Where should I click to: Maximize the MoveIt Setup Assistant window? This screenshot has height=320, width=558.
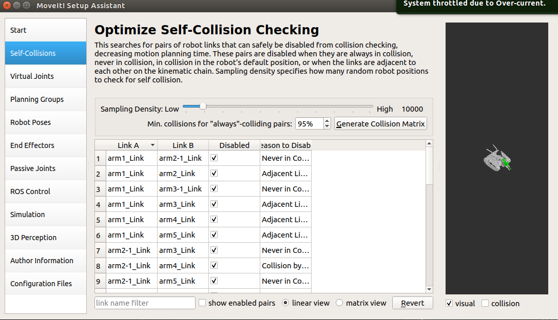[26, 5]
